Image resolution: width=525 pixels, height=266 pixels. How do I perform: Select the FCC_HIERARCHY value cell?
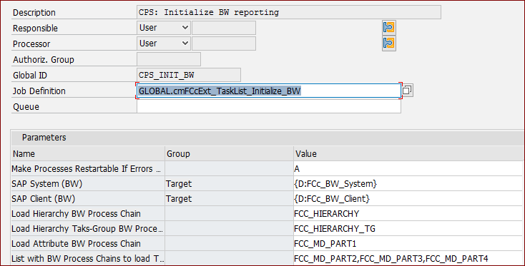[x=408, y=214]
